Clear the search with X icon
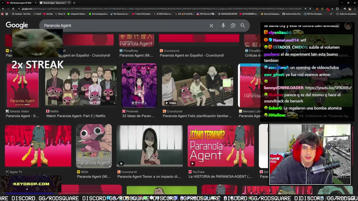358x201 pixels. tap(211, 25)
